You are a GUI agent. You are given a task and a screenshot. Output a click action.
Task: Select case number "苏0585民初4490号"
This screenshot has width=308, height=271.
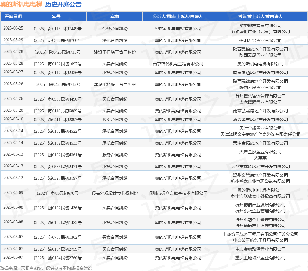[x=65, y=99]
